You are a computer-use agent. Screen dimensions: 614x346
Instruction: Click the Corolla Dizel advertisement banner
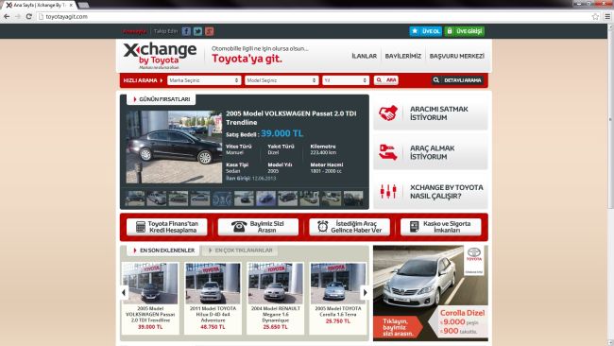point(431,293)
